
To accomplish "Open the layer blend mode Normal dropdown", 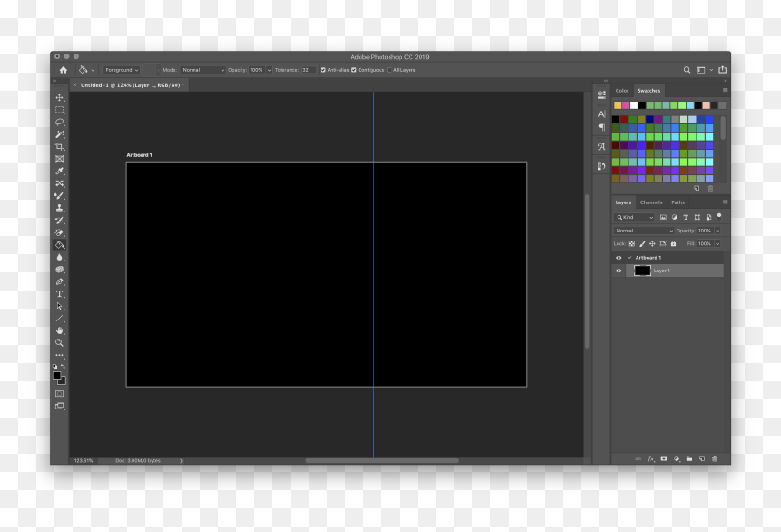I will [644, 231].
